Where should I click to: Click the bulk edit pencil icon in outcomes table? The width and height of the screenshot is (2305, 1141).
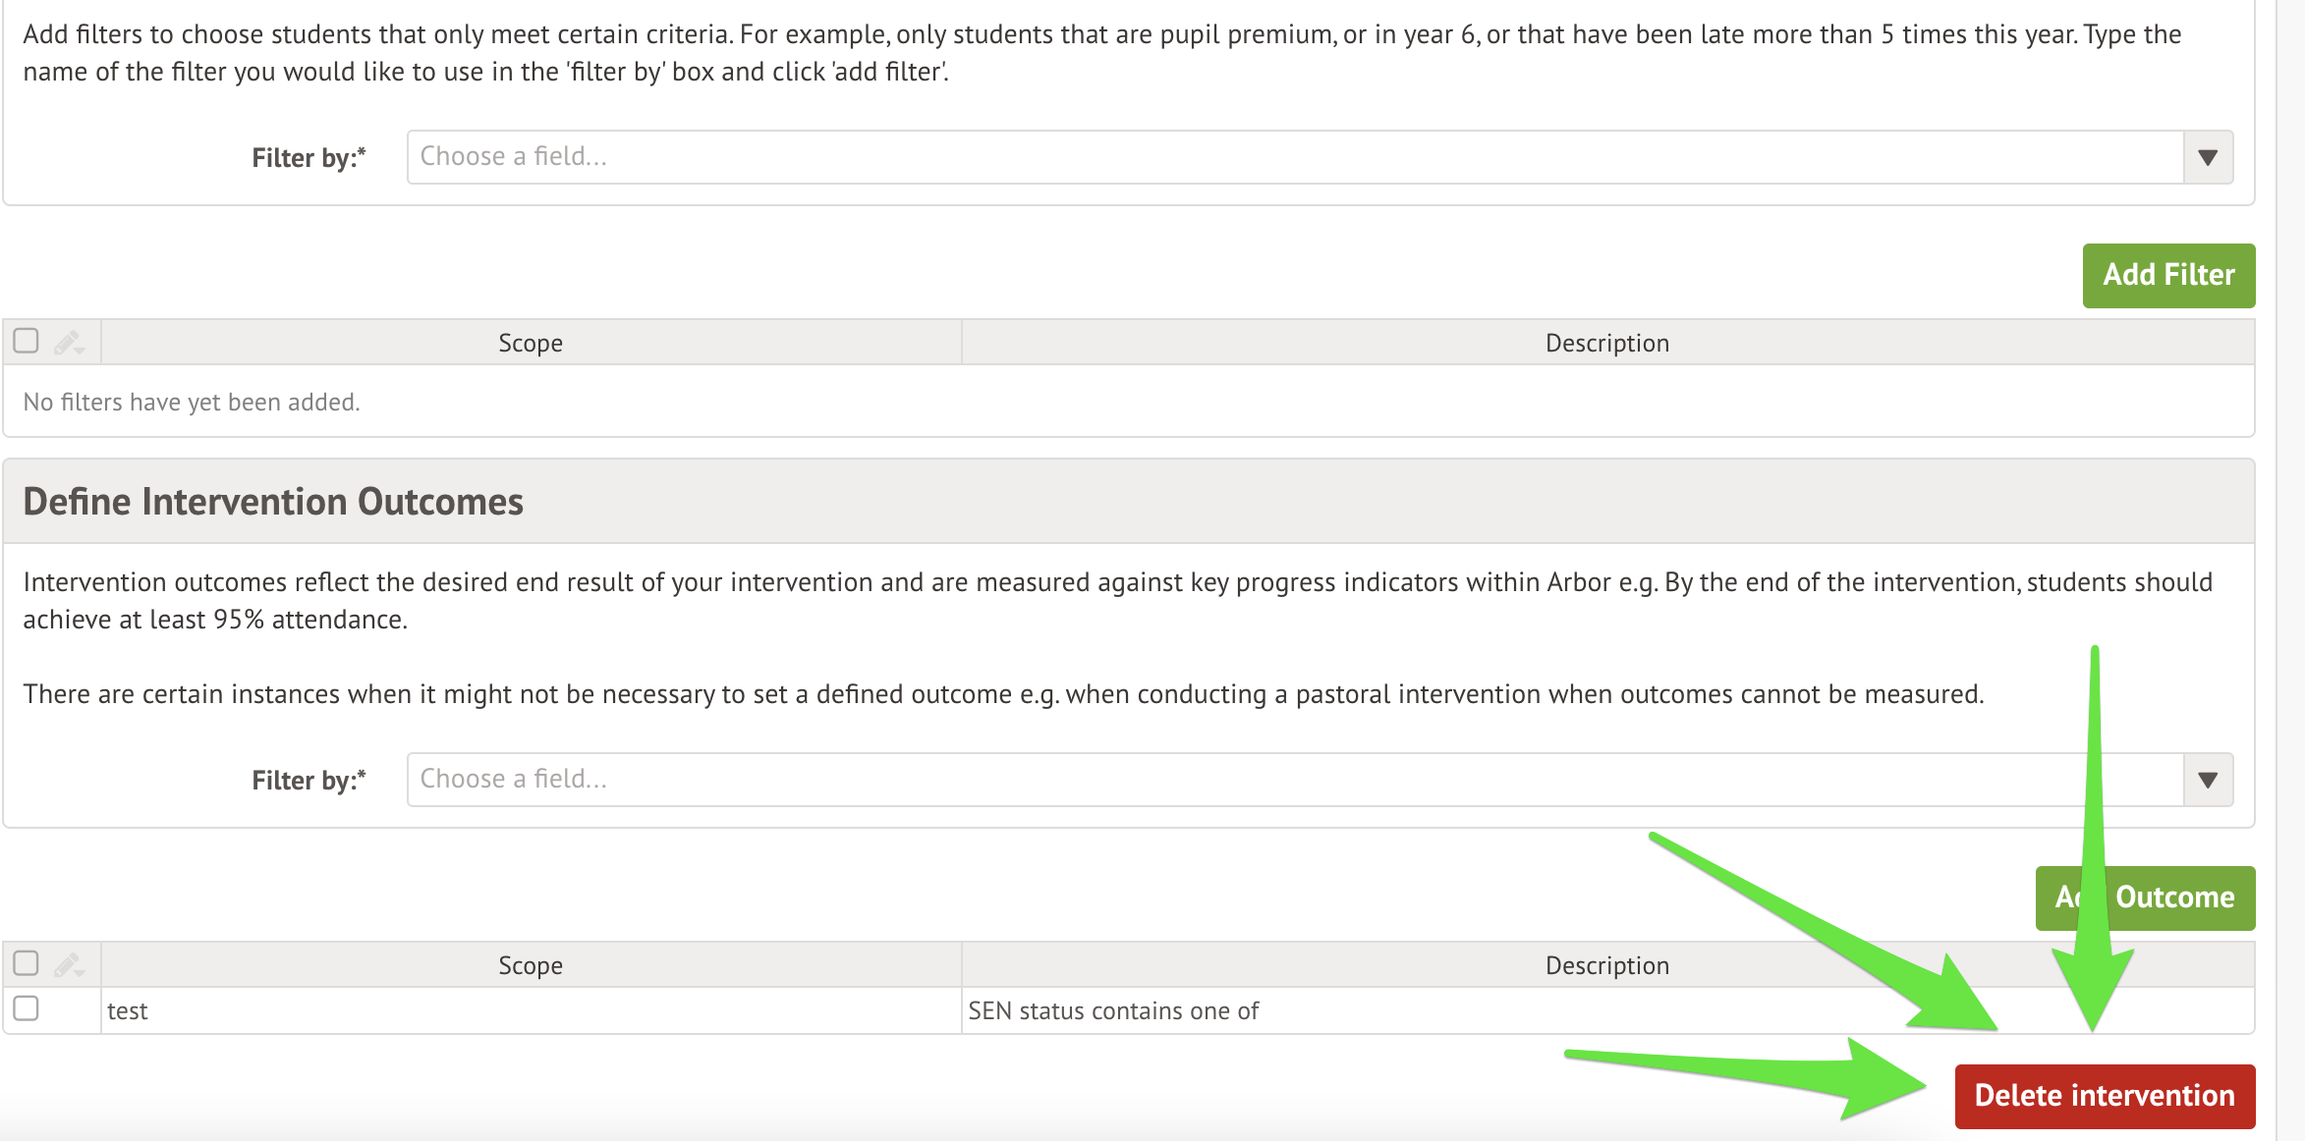[69, 965]
